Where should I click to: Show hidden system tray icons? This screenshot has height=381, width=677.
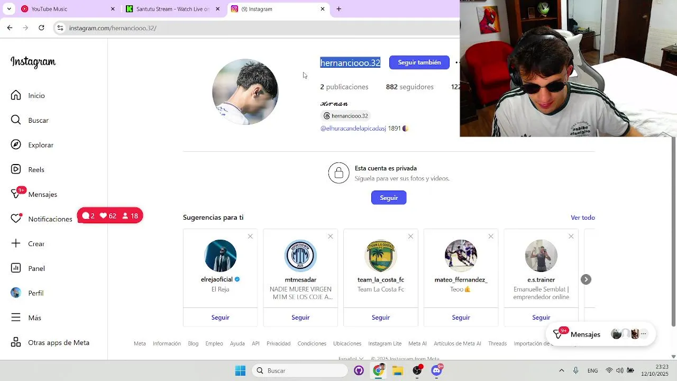pos(561,370)
